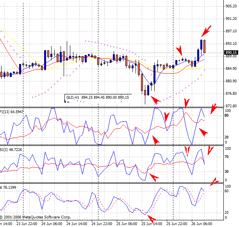Click the SI(3) 48.7226 indicator label
Image resolution: width=239 pixels, height=227 pixels.
(x=12, y=149)
